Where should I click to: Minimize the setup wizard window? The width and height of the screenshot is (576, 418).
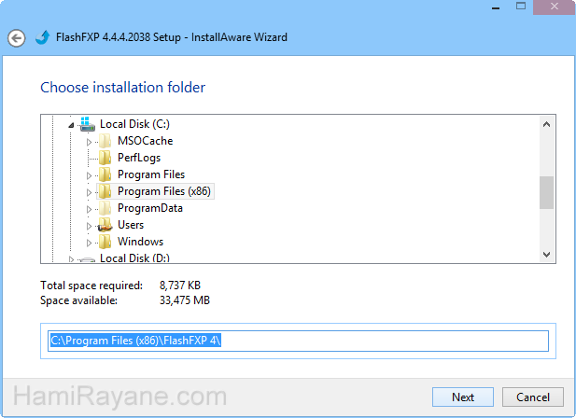(x=496, y=7)
